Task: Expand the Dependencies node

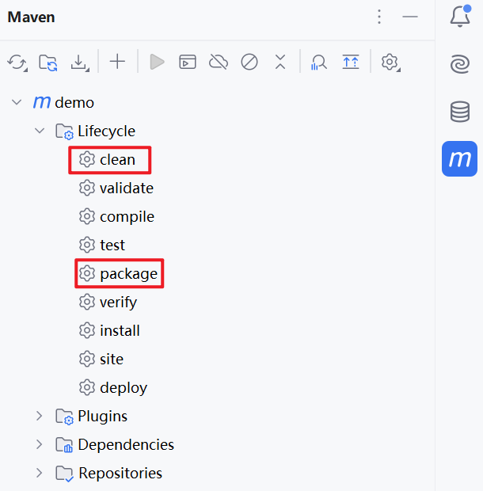Action: [39, 444]
